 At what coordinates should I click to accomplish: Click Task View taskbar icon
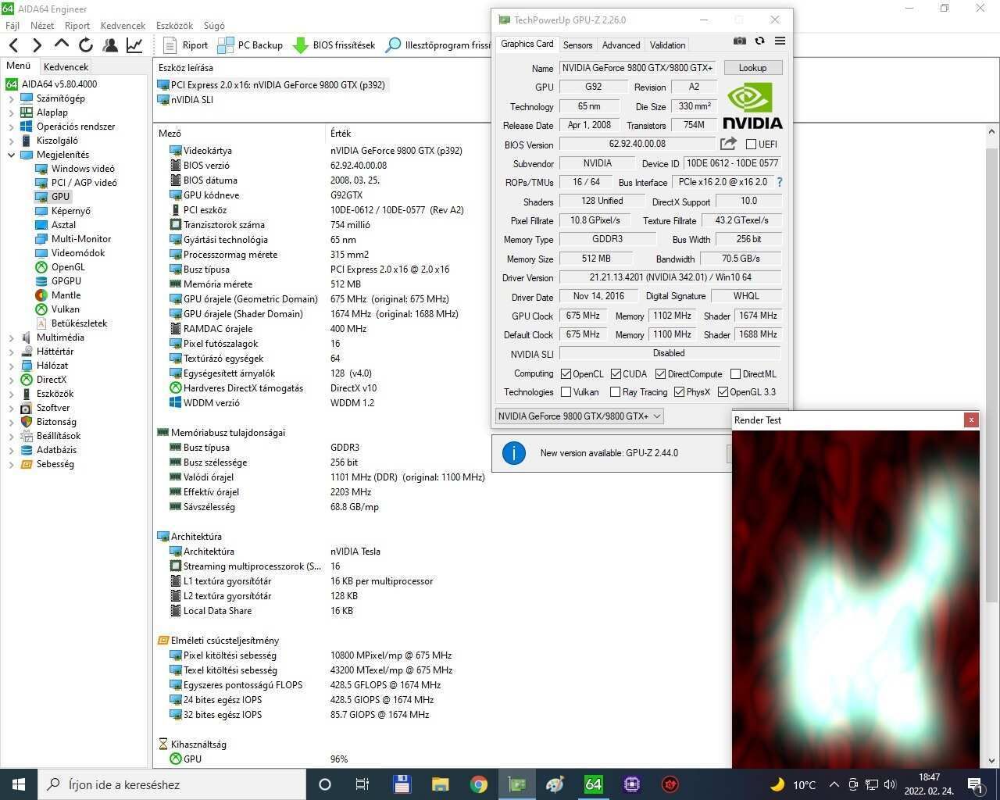tap(362, 784)
